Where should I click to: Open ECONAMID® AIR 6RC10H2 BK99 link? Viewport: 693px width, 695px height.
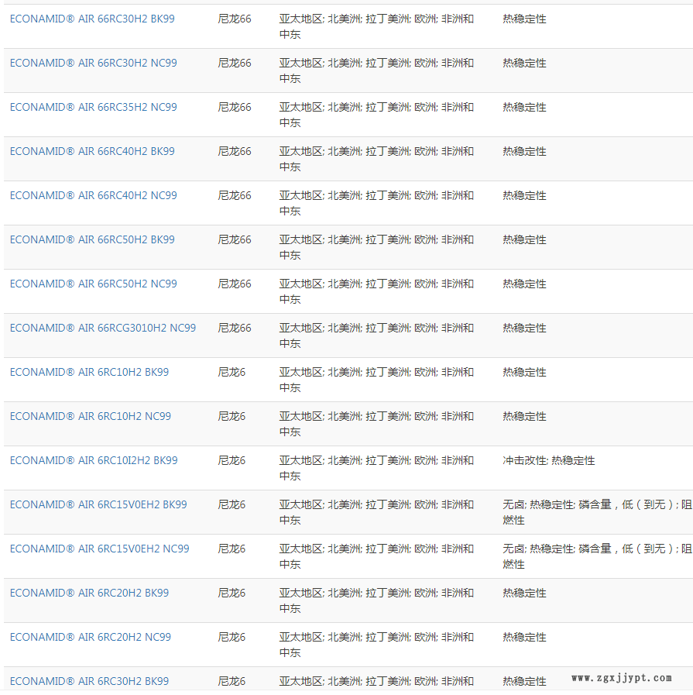tap(90, 373)
